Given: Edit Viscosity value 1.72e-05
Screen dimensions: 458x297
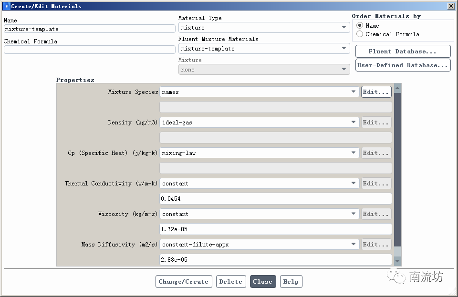Looking at the screenshot, I should click(275, 229).
